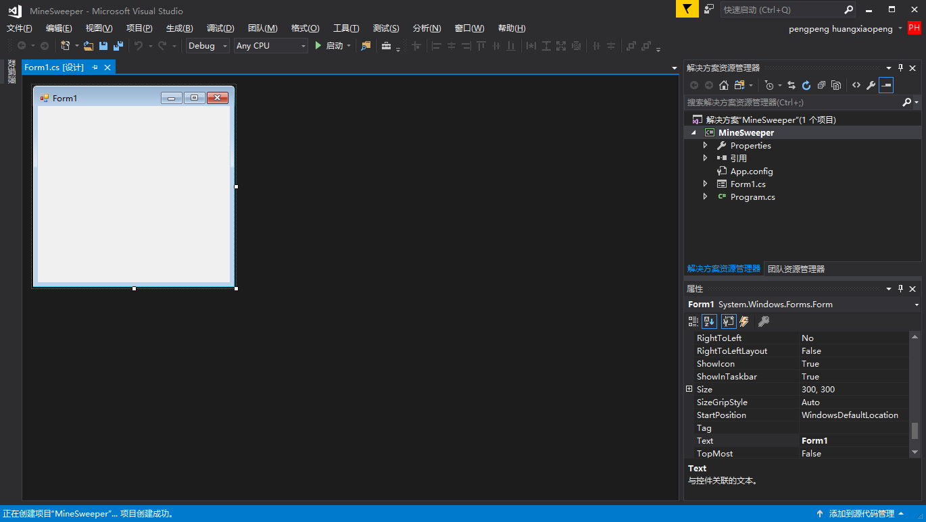Click the PH account avatar badge
Viewport: 926px width, 522px height.
click(x=915, y=28)
